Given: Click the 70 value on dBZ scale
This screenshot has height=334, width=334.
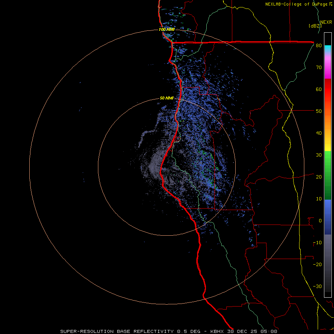Looking at the screenshot, I should 319,68.
